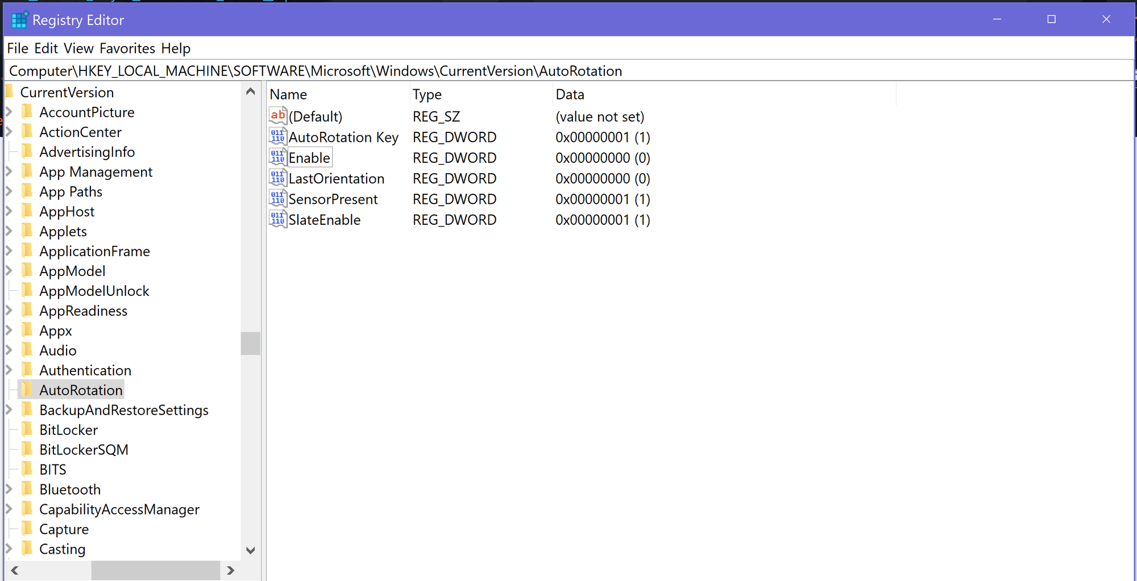Click the Capture folder icon

pyautogui.click(x=27, y=529)
